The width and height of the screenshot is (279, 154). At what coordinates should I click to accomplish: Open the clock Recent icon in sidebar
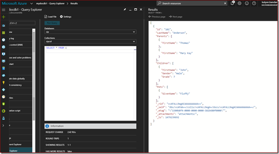tap(3, 40)
